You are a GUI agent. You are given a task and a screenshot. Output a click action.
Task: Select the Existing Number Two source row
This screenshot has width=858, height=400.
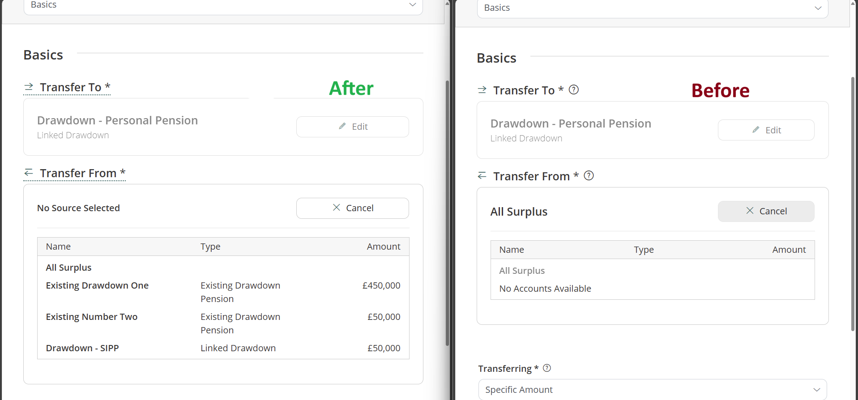92,317
